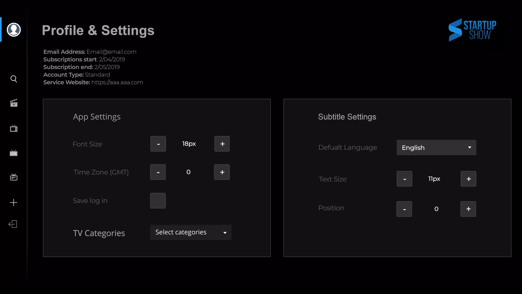522x294 pixels.
Task: Open the Default Language English dropdown
Action: 436,148
